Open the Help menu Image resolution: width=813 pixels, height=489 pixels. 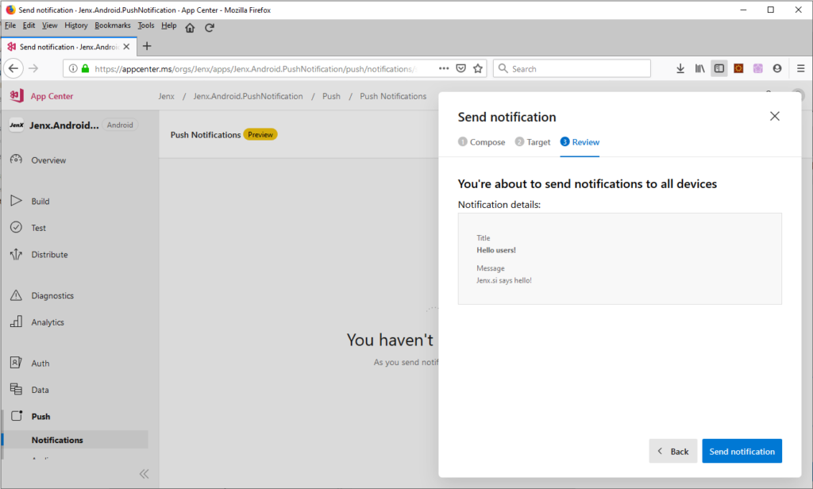169,25
